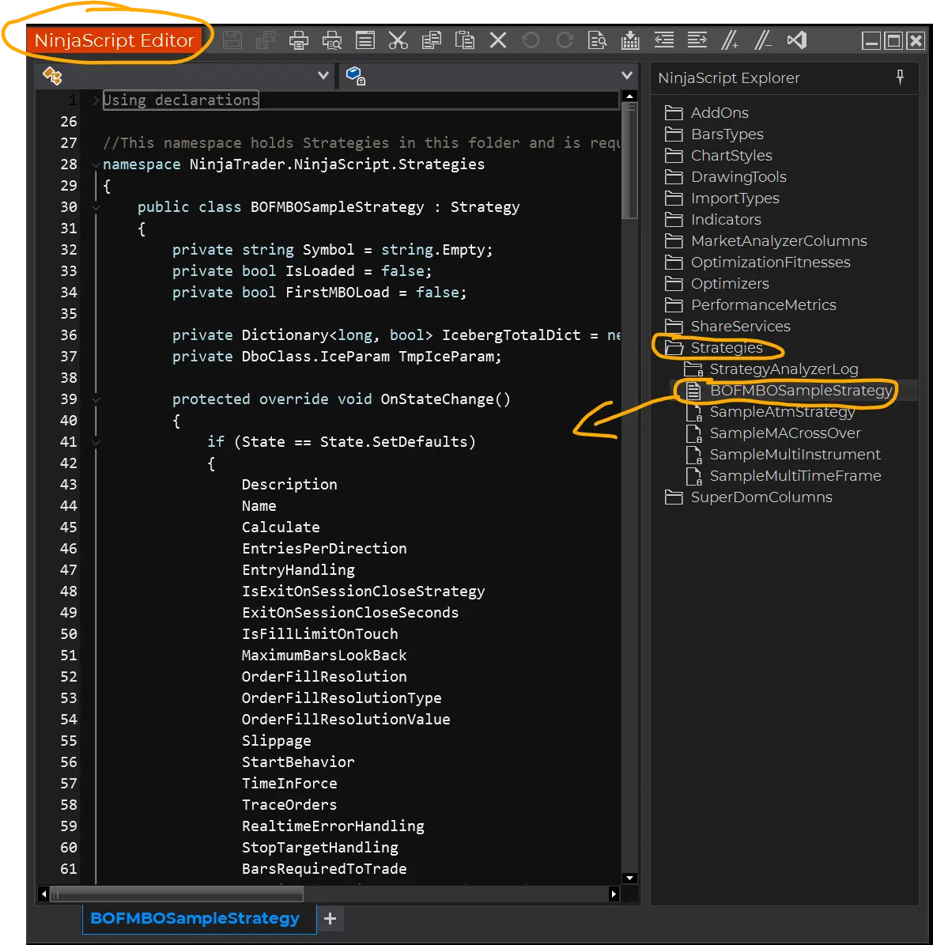This screenshot has width=933, height=945.
Task: Click the Uncomment selection icon
Action: [763, 40]
